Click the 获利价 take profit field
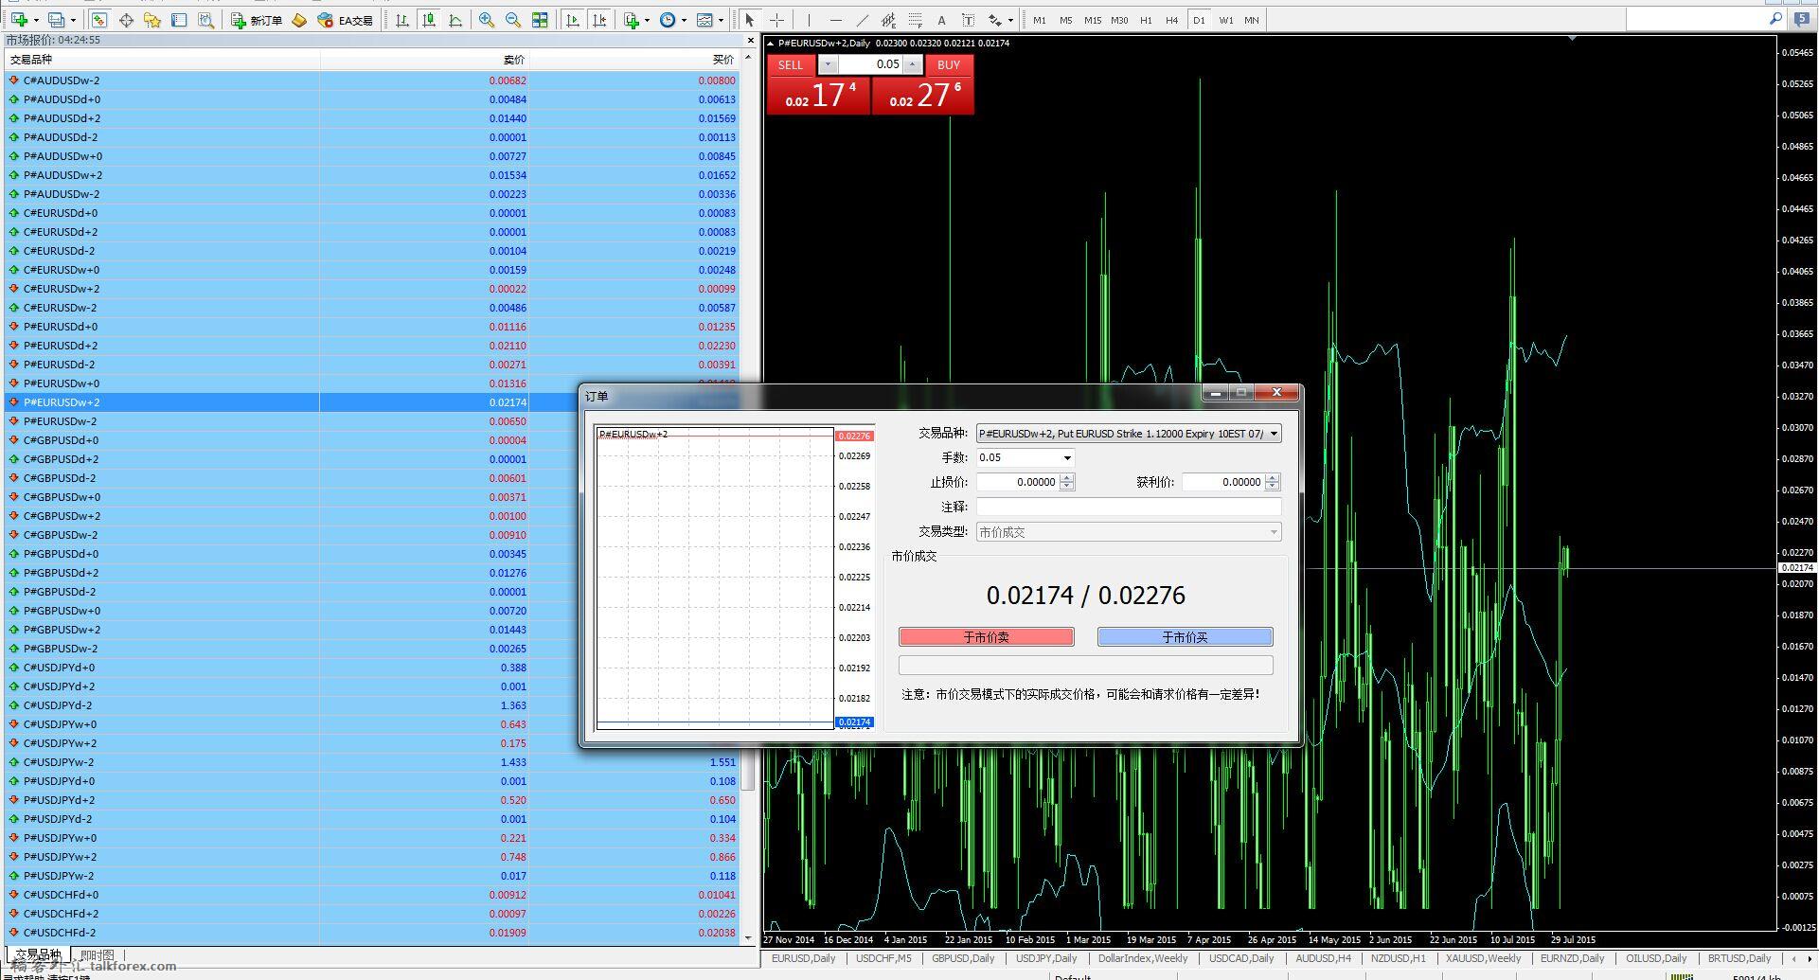Image resolution: width=1819 pixels, height=980 pixels. tap(1223, 482)
